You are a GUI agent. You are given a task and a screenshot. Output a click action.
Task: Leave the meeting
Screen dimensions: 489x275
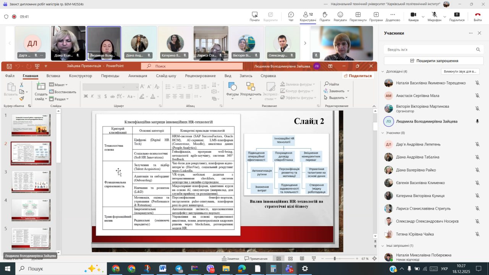478,16
